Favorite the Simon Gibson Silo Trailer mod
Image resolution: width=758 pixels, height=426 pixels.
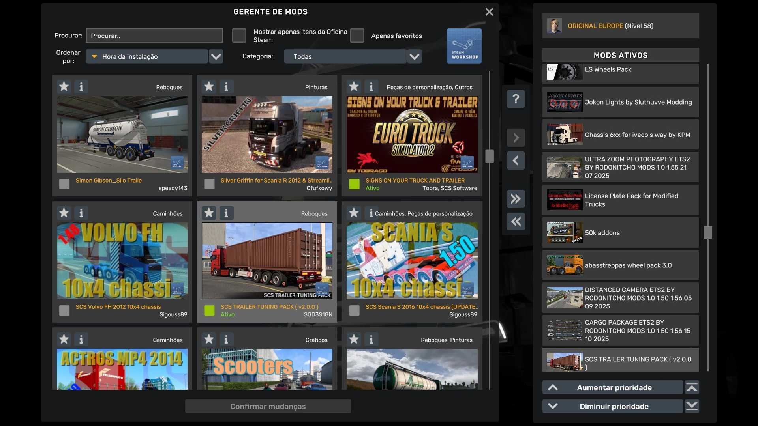pyautogui.click(x=64, y=86)
